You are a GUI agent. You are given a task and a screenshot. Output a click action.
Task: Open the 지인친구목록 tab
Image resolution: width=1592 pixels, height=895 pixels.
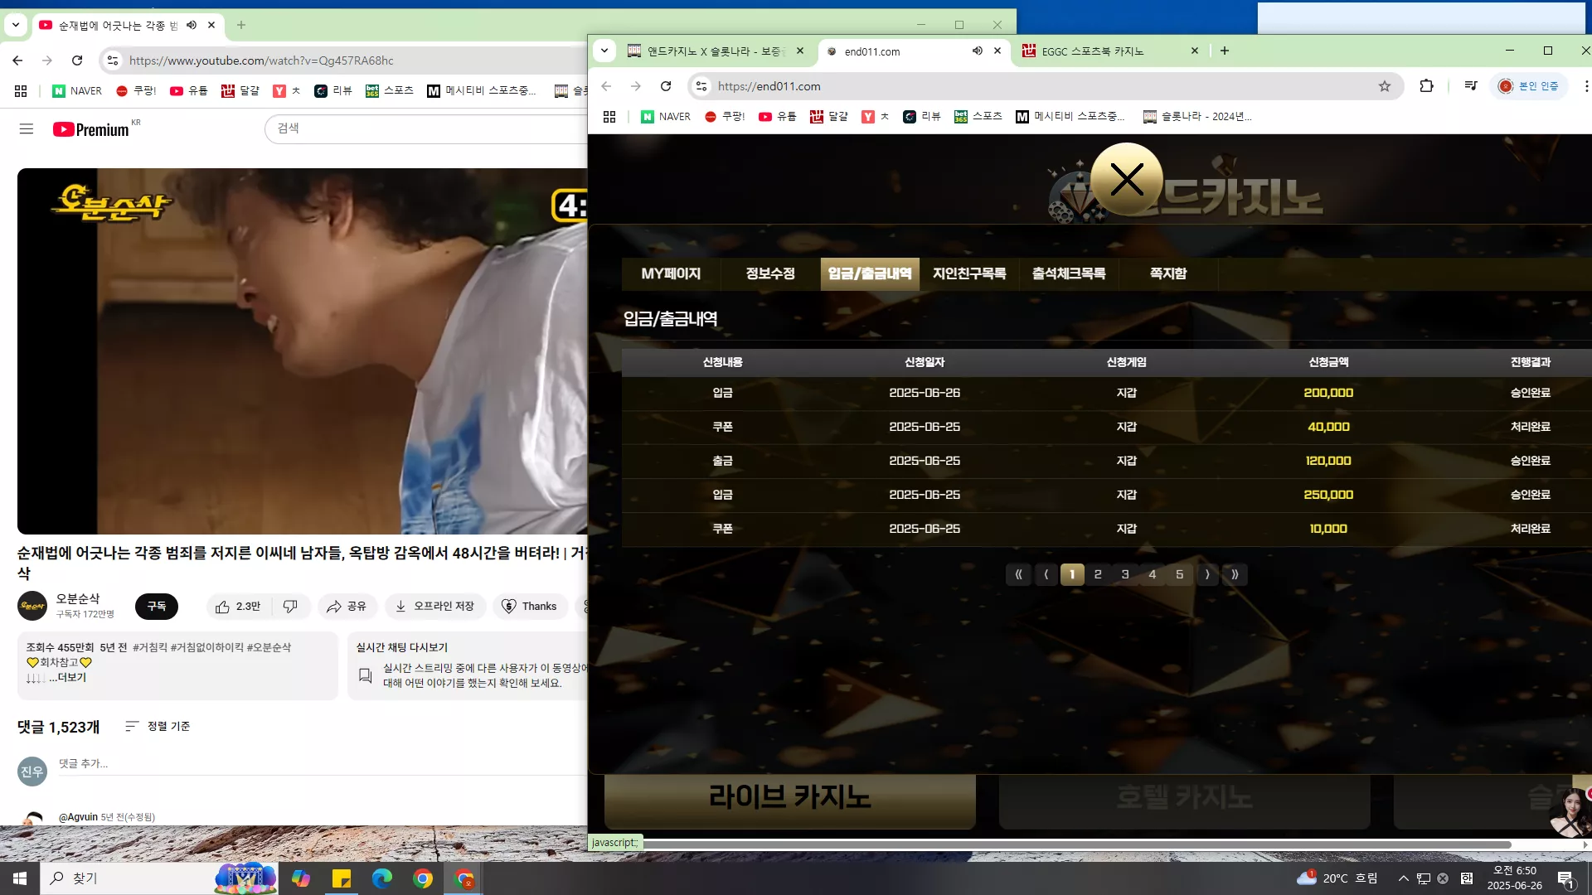pyautogui.click(x=969, y=273)
